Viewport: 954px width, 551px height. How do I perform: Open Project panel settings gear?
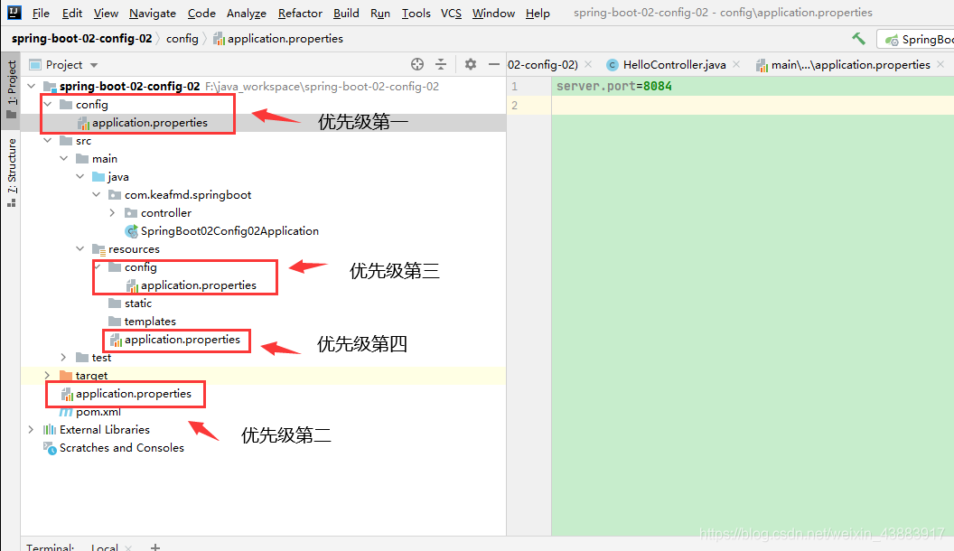(x=471, y=64)
